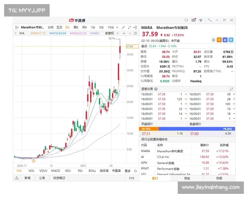Viewport: 248px width, 198px height.
Task: Sort by 涨跌幅 column header
Action: coord(224,145)
